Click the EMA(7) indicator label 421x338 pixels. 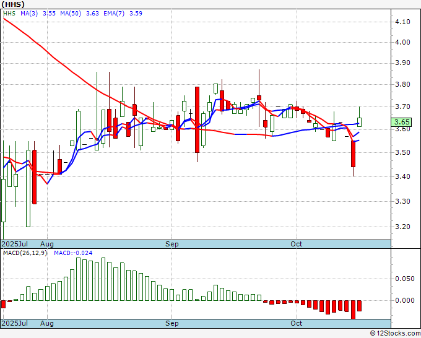pyautogui.click(x=114, y=14)
